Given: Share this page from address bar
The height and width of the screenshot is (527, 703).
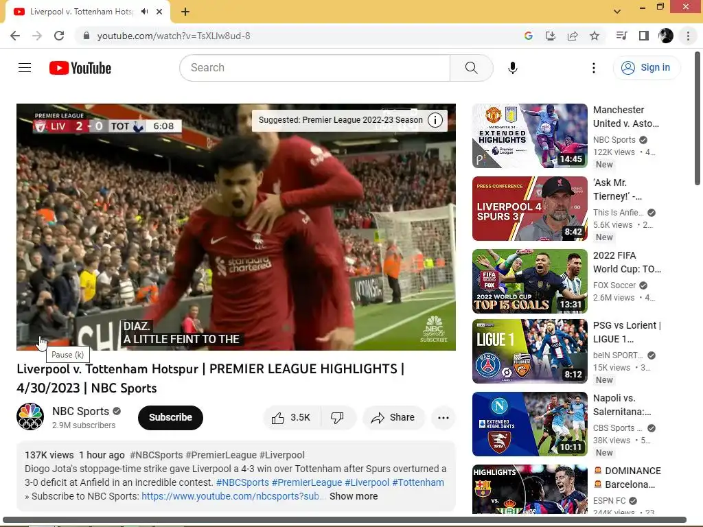Looking at the screenshot, I should (573, 36).
